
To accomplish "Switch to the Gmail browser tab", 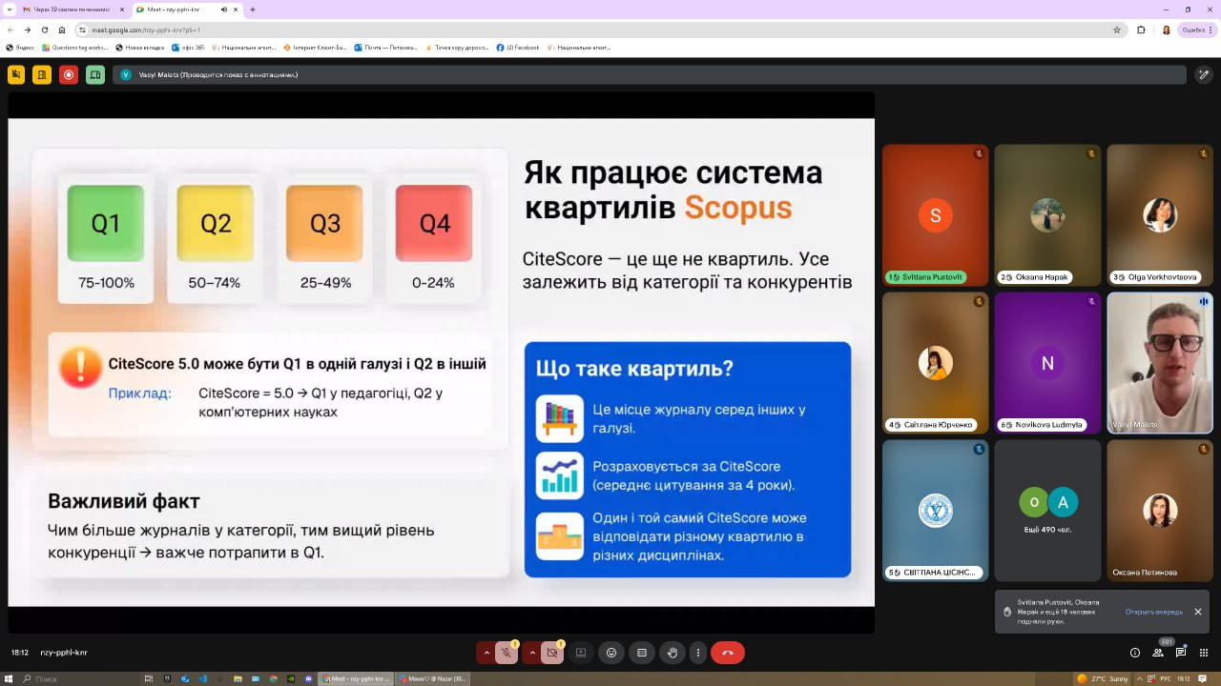I will coord(72,10).
